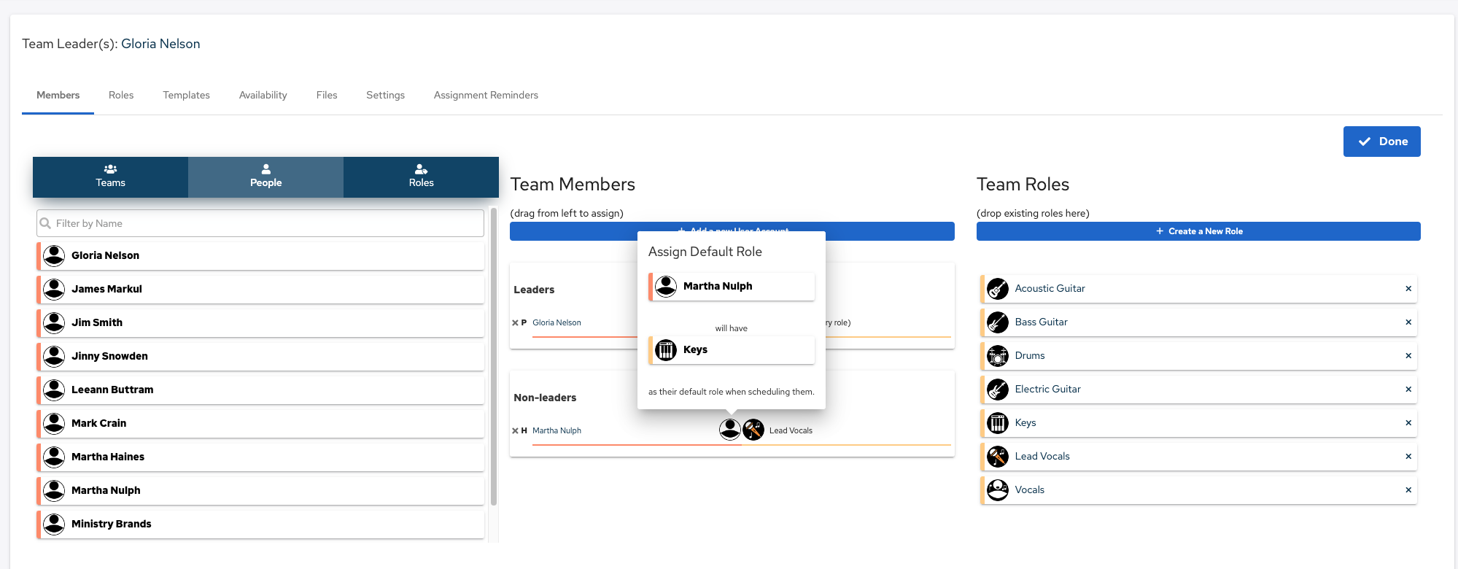Screen dimensions: 1458x569
Task: Click the Vocals role icon
Action: (997, 490)
